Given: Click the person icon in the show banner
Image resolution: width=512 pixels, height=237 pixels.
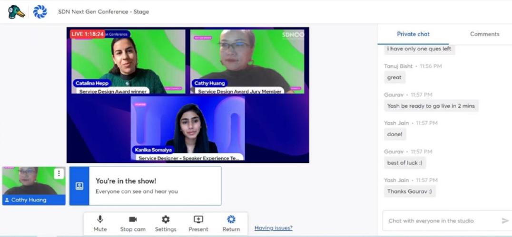Looking at the screenshot, I should point(79,186).
